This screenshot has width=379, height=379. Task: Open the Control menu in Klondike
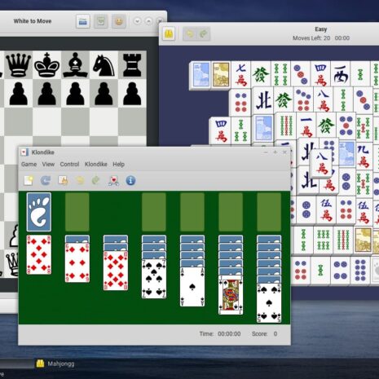[69, 165]
